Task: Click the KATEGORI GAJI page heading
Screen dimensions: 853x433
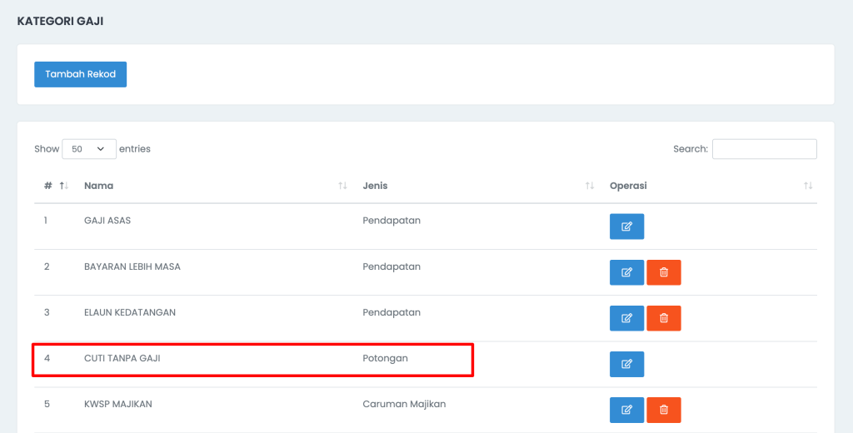Action: pos(60,21)
